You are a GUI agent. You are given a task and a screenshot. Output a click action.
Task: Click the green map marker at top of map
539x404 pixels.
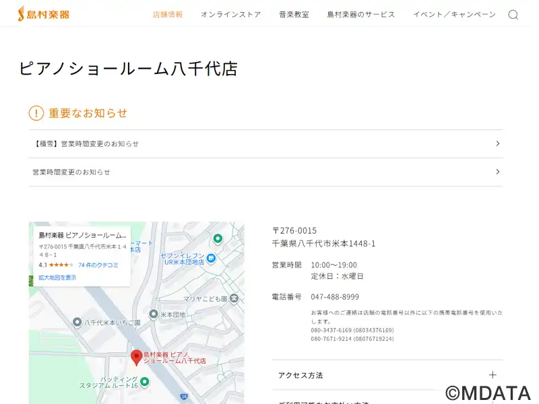coord(218,238)
